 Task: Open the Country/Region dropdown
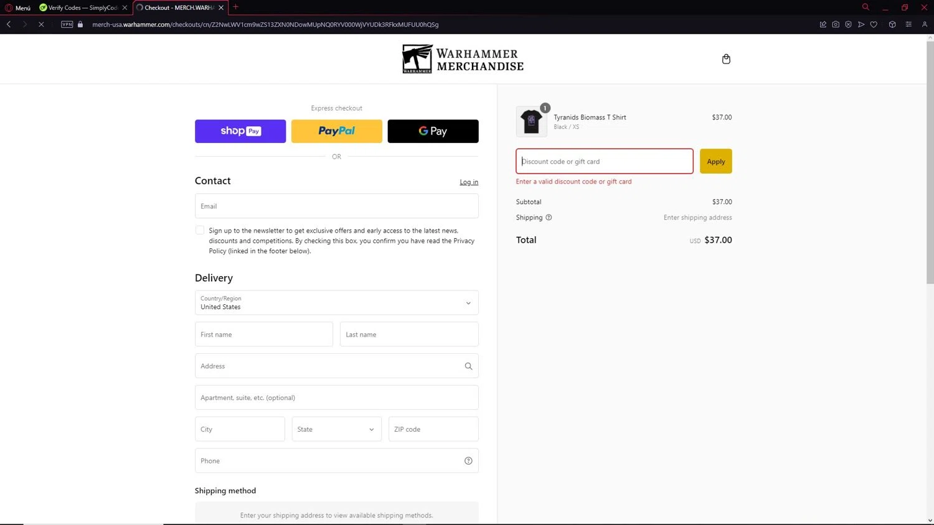337,303
